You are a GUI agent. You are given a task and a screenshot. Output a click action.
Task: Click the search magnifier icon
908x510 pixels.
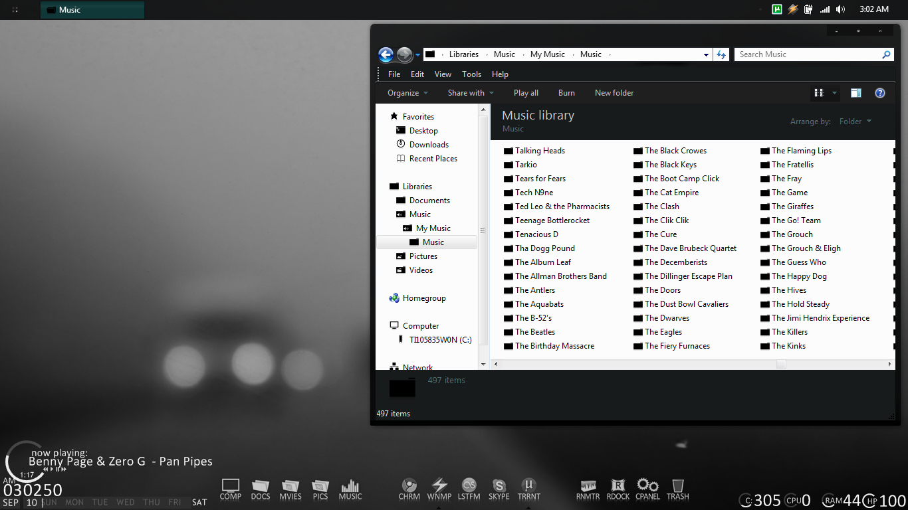coord(886,54)
